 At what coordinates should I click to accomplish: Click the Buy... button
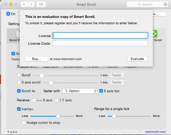coord(36,59)
